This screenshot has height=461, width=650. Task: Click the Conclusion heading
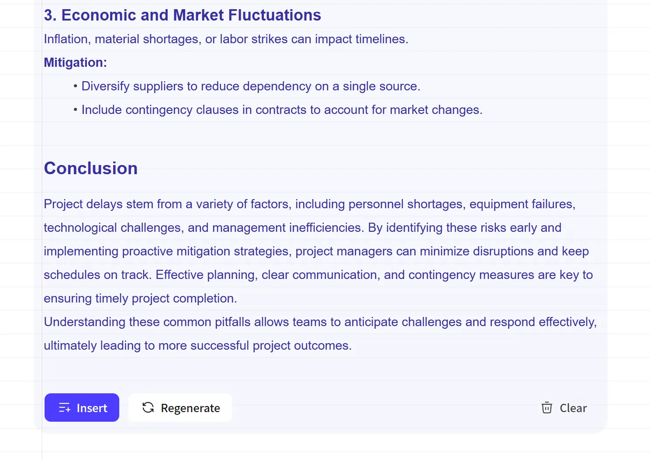click(x=91, y=169)
